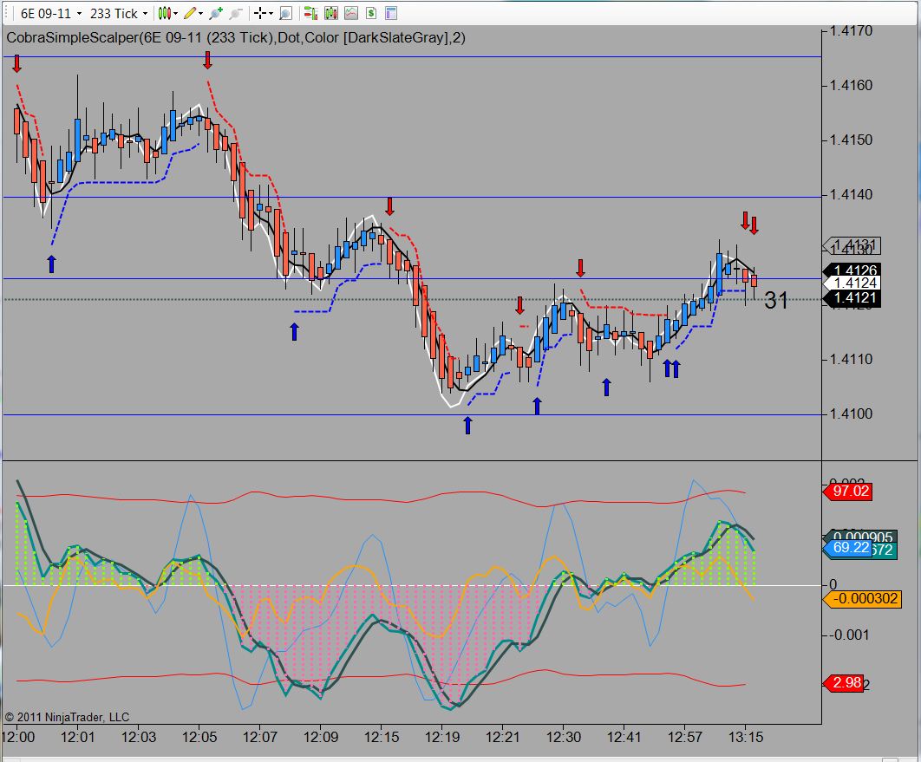Click the CobraSimpleScalper indicator label
The height and width of the screenshot is (762, 921).
click(236, 37)
